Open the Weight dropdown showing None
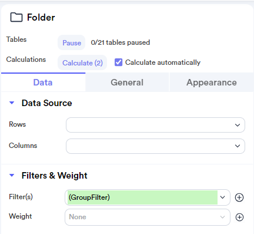This screenshot has height=234, width=254. pyautogui.click(x=148, y=217)
